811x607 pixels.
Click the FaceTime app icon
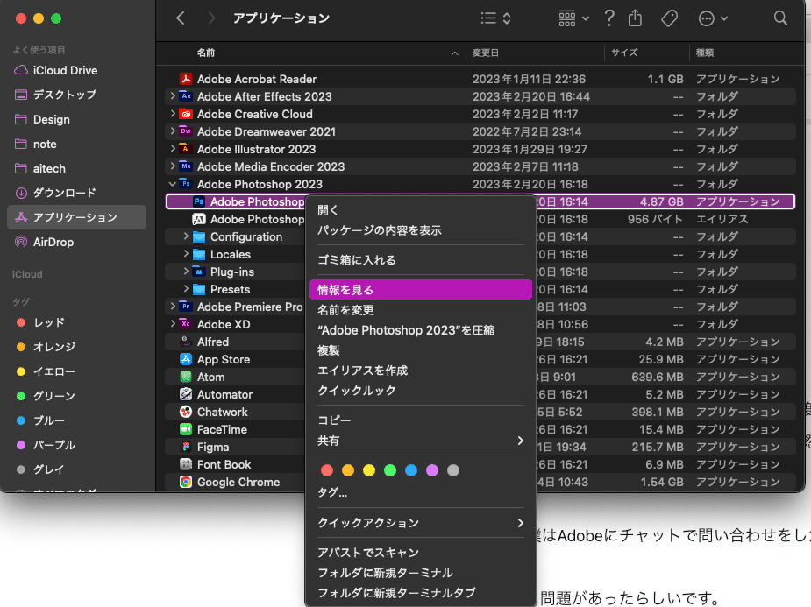pyautogui.click(x=186, y=430)
